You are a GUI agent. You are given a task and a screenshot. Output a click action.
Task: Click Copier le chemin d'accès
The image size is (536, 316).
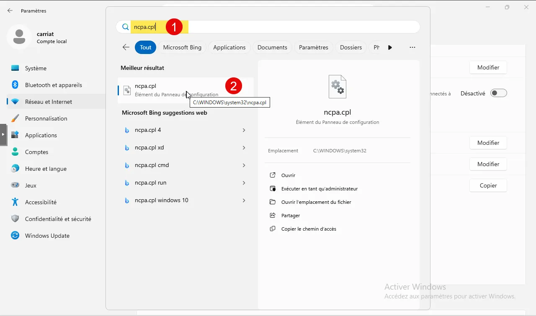pyautogui.click(x=308, y=229)
